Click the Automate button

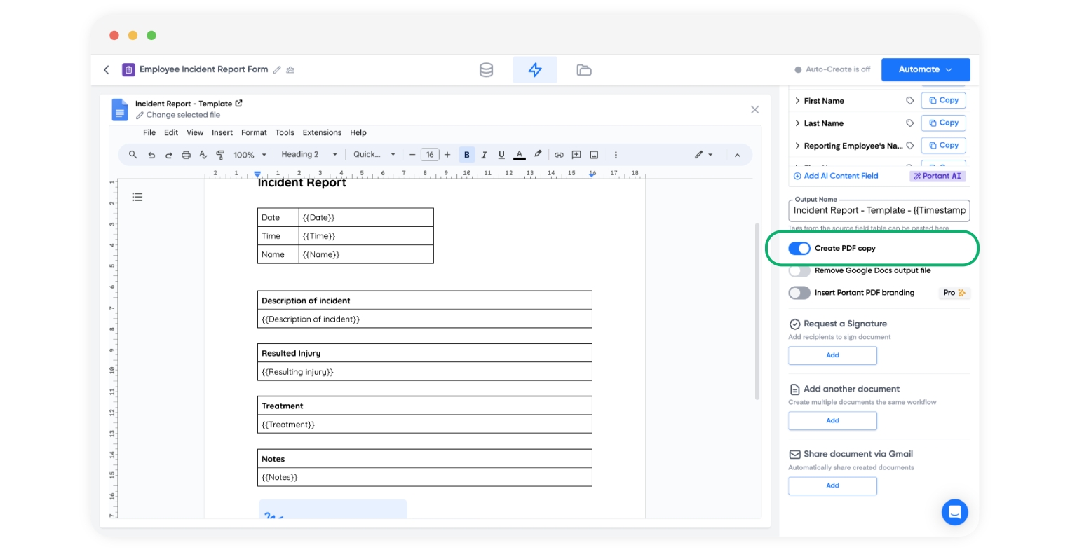pyautogui.click(x=925, y=69)
